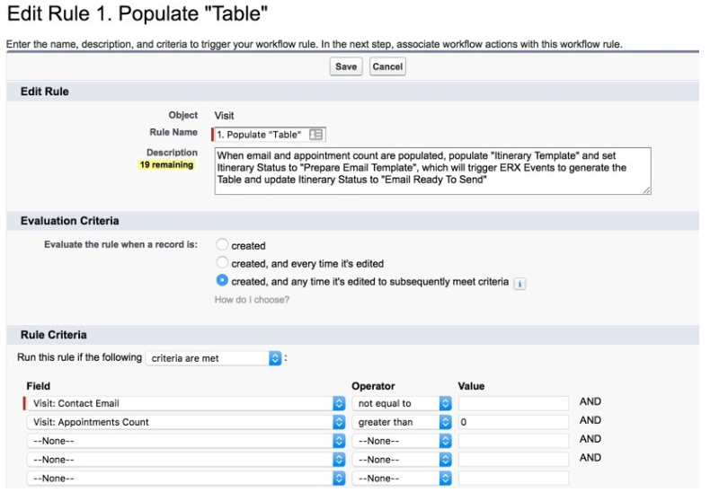Select "created, and every time it's edited"
This screenshot has height=492, width=710.
(x=222, y=263)
